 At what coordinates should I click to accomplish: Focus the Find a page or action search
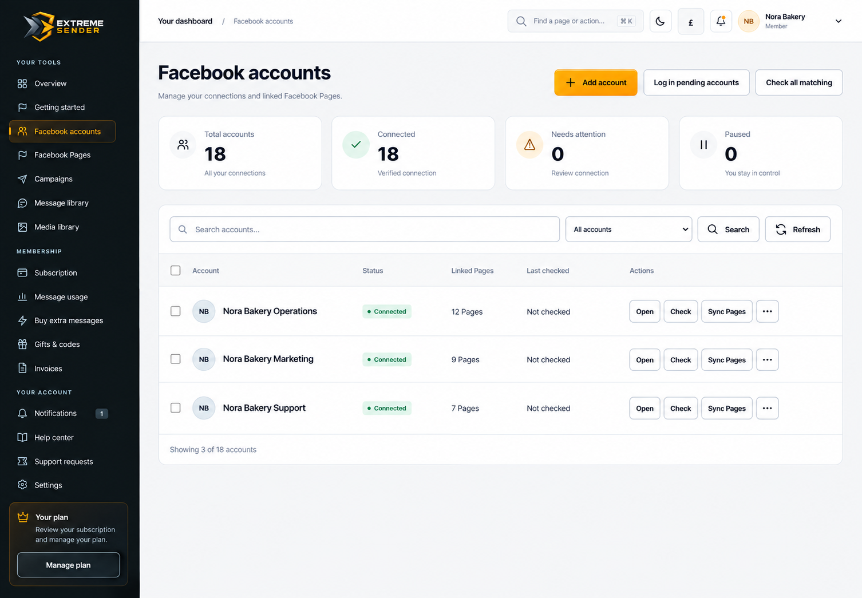tap(575, 21)
